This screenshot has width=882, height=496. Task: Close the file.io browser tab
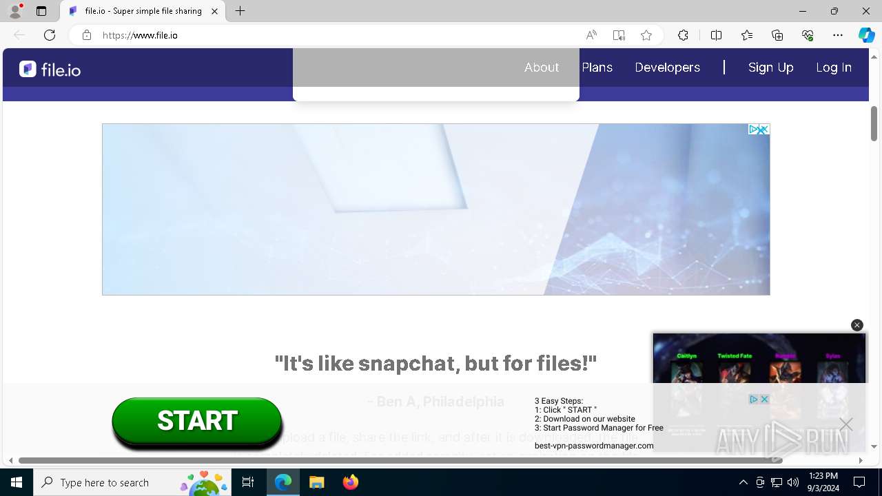tap(214, 11)
